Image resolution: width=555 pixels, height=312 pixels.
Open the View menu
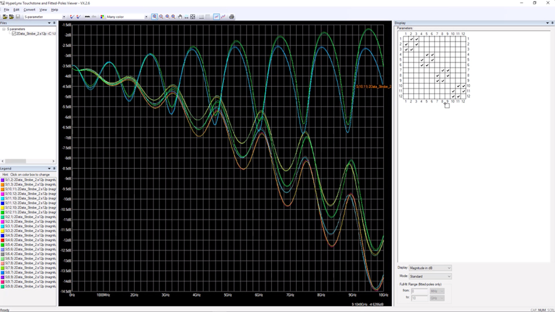click(43, 9)
